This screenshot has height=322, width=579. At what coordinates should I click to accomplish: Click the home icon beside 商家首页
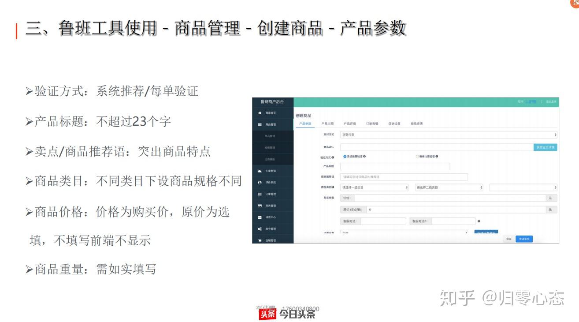pyautogui.click(x=260, y=113)
